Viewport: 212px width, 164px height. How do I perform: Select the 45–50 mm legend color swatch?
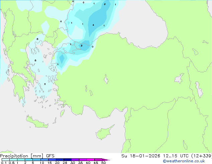coord(98,160)
